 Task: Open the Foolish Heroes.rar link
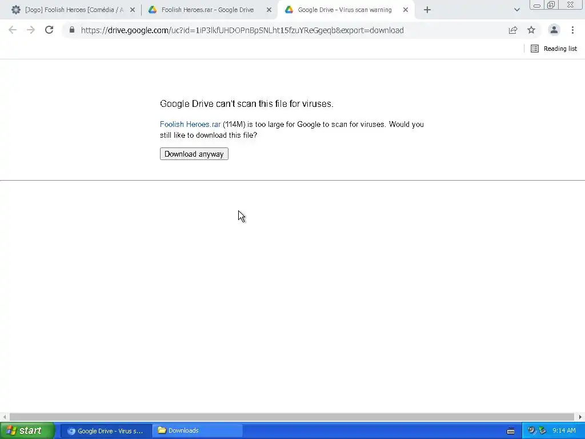(x=190, y=124)
